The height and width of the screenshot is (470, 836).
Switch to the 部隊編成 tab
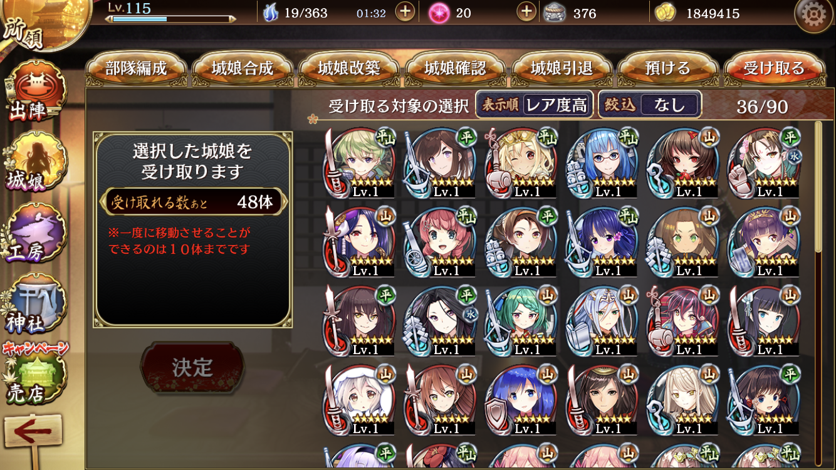tap(136, 68)
